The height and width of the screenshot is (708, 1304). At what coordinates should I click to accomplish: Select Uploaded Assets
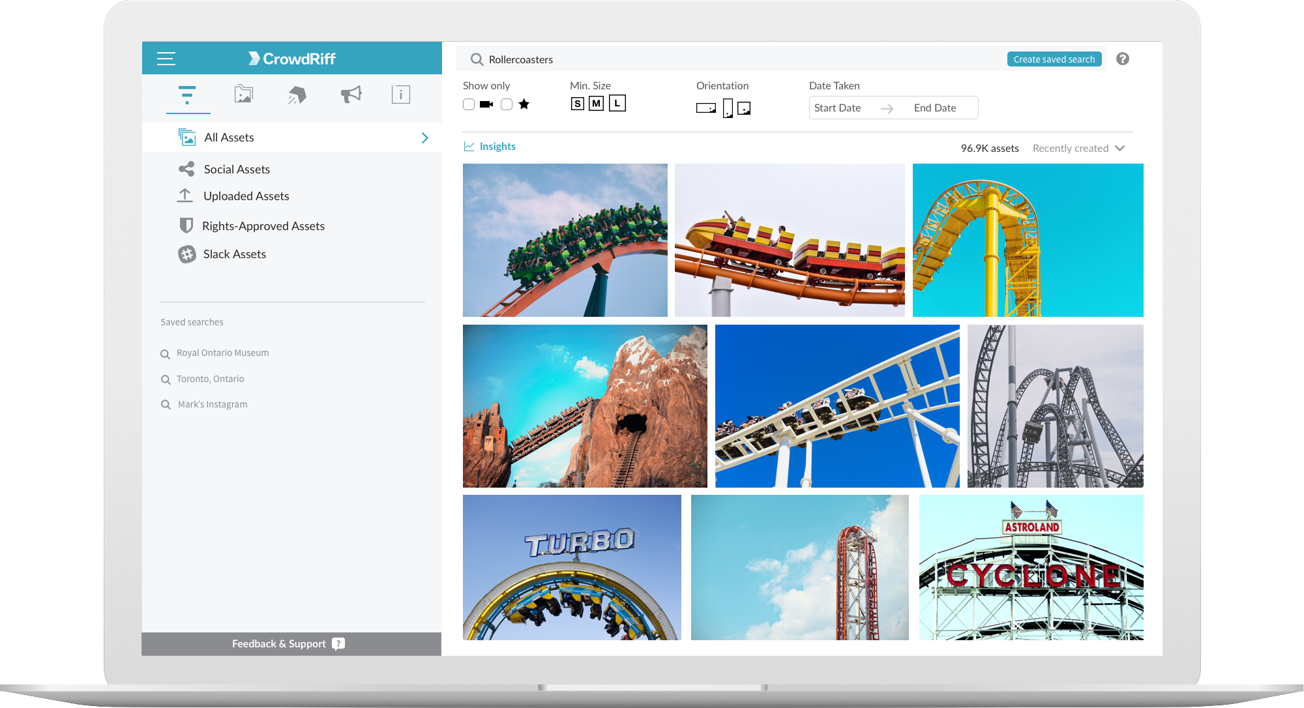246,196
